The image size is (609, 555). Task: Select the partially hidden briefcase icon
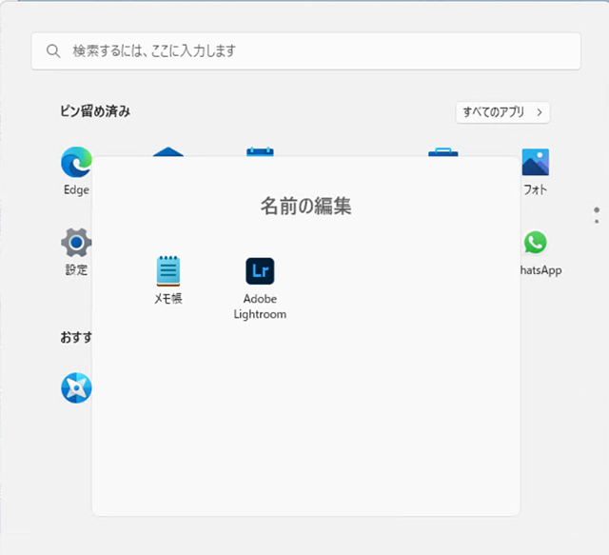click(442, 151)
